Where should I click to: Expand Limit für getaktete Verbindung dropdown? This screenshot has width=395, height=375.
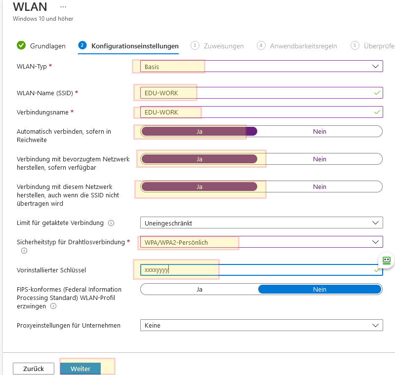click(261, 223)
